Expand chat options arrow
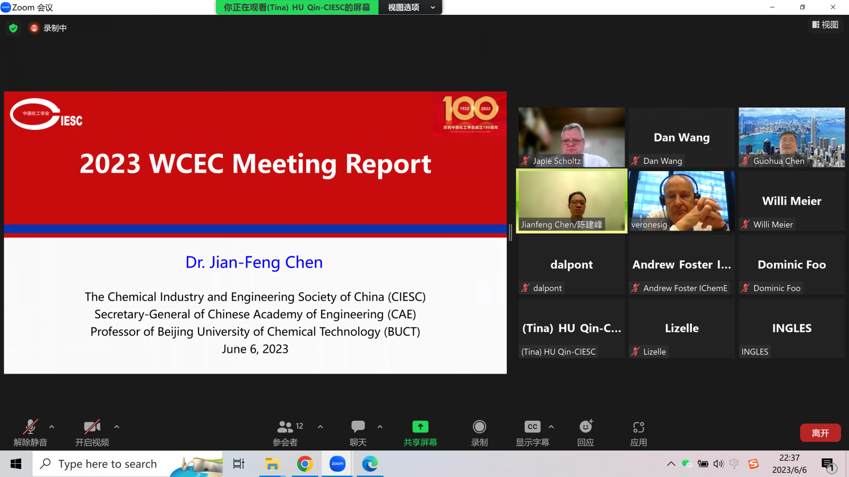This screenshot has width=849, height=477. click(380, 427)
